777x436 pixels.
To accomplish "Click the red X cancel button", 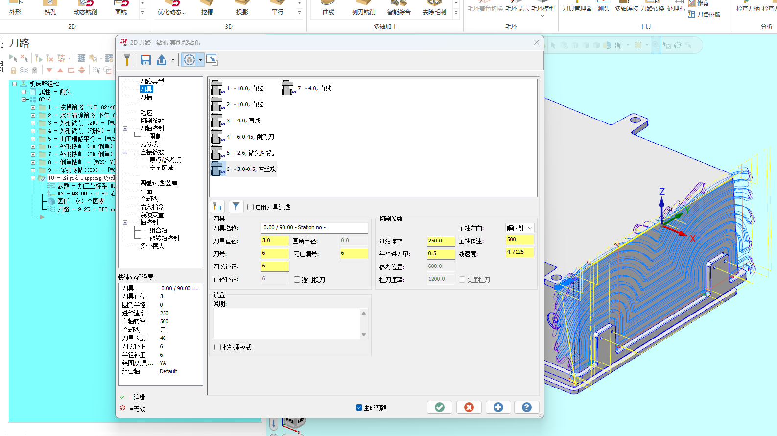I will pos(469,408).
